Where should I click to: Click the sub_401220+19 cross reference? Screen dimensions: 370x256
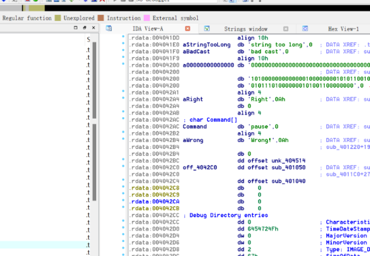click(348, 147)
